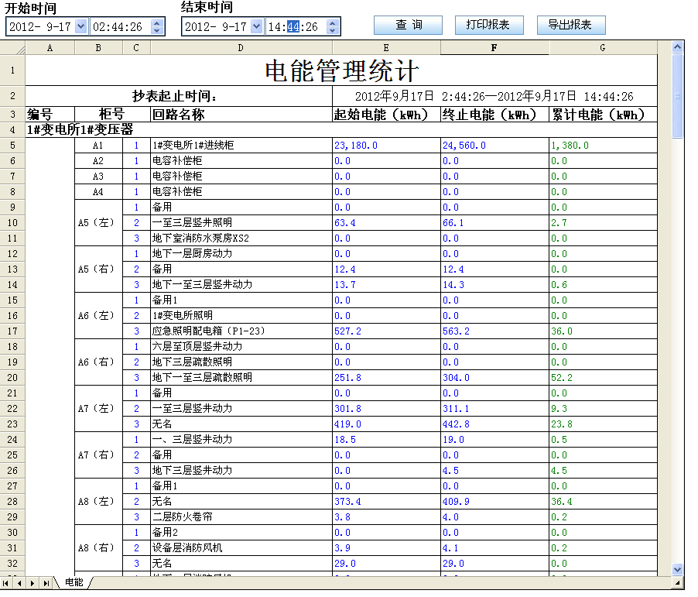Go to next sheet tab arrow

coord(33,582)
